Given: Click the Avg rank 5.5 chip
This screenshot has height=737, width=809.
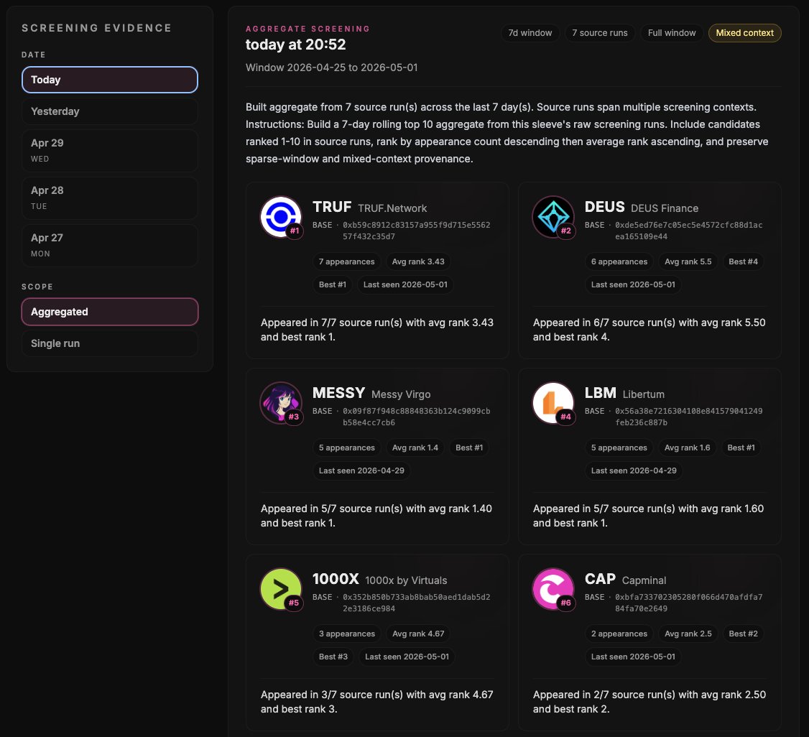Looking at the screenshot, I should click(688, 262).
